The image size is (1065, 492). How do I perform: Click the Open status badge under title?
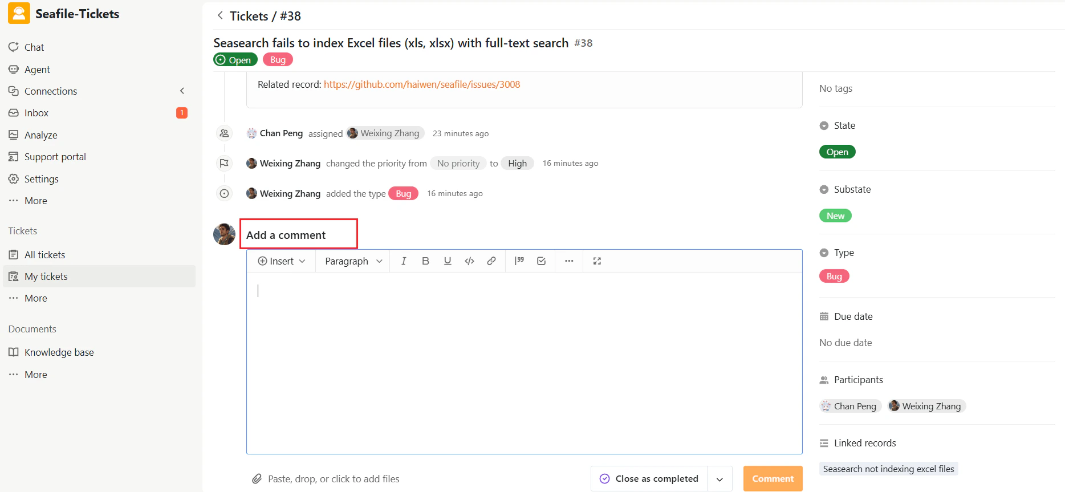[x=235, y=60]
